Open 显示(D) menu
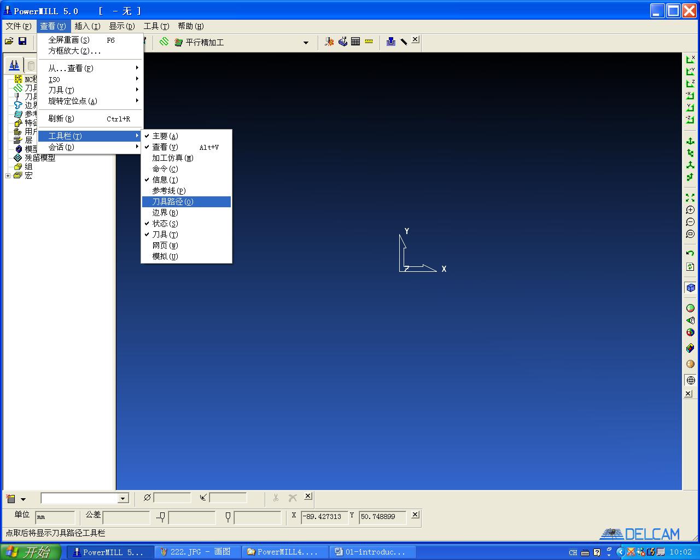The image size is (700, 560). tap(121, 26)
